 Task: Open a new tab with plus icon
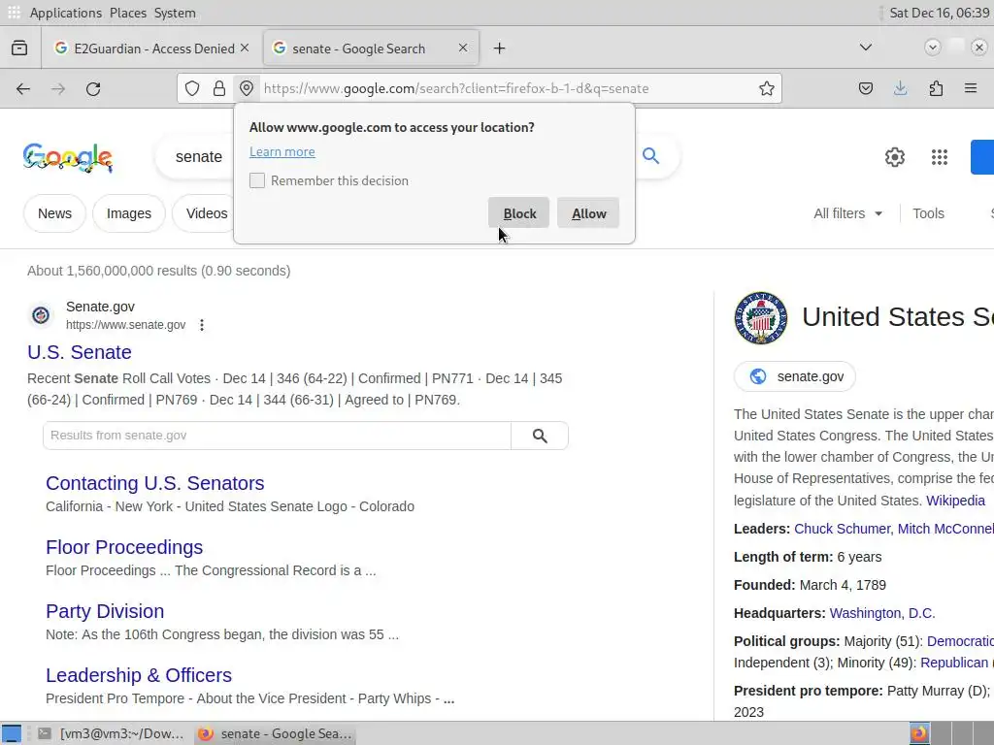(x=500, y=49)
